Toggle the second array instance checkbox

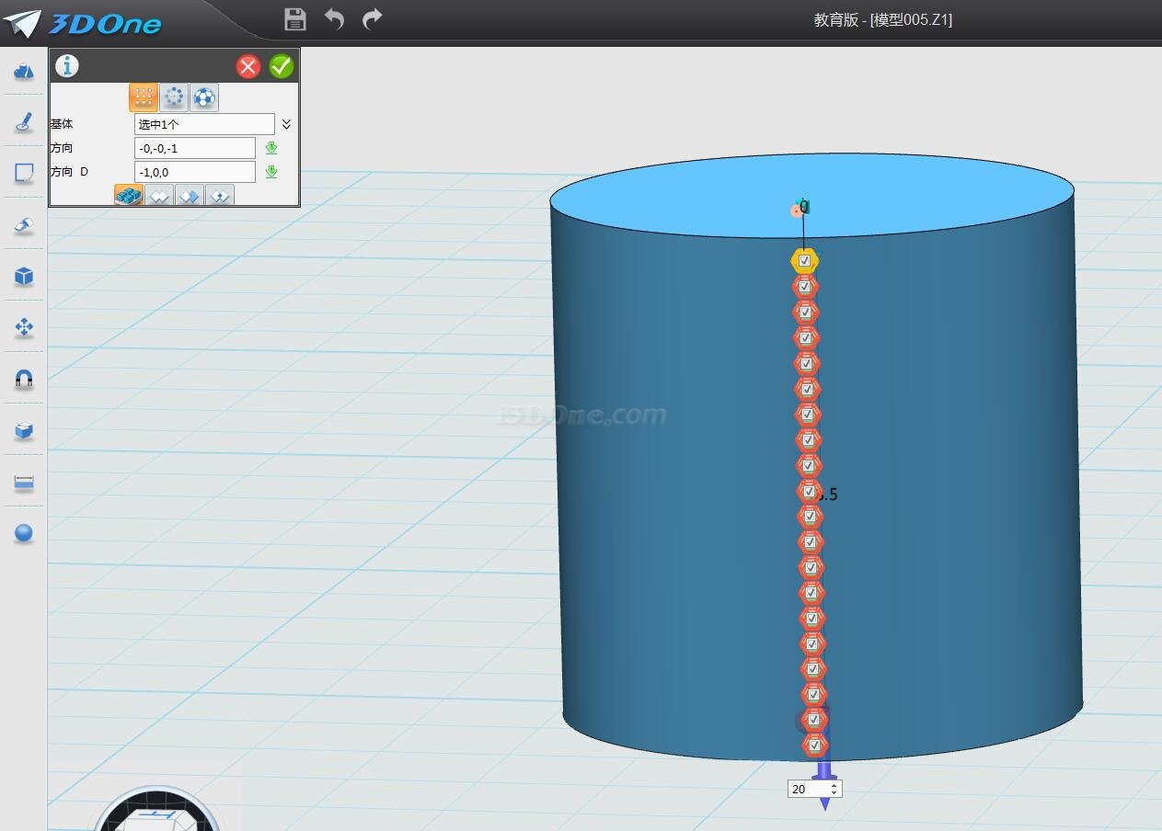click(805, 287)
